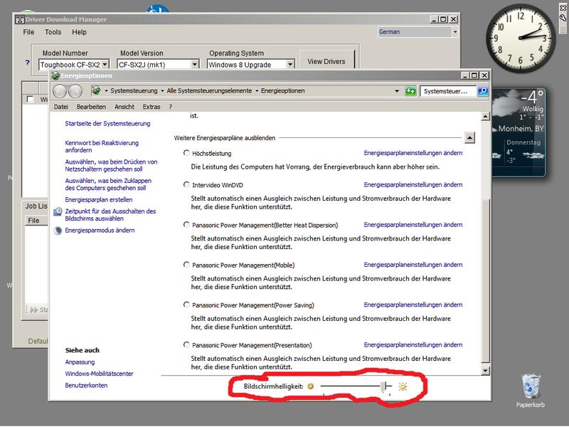
Task: Select Panasonic Power Management(Presentation) plan
Action: 186,344
